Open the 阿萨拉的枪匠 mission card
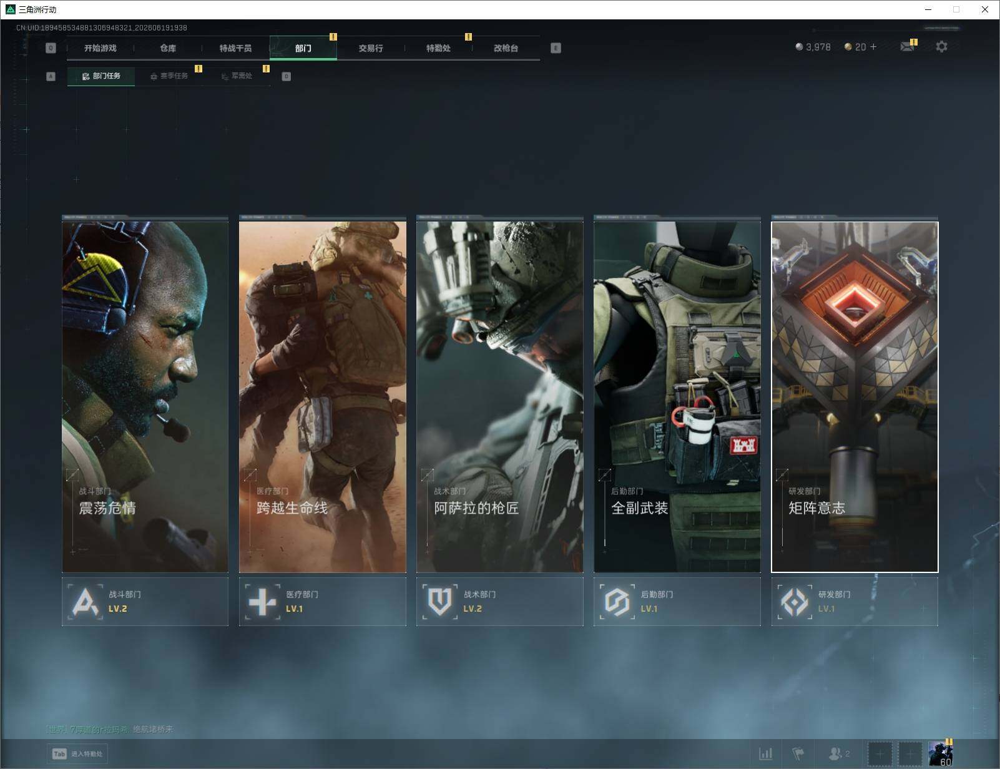The width and height of the screenshot is (1000, 769). 500,396
